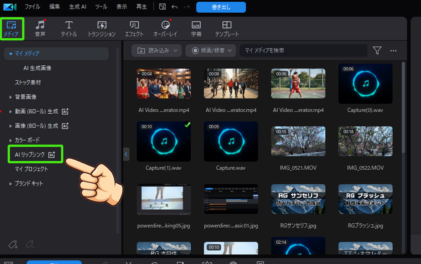421x264 pixels.
Task: Open the 再生 menu
Action: click(141, 7)
